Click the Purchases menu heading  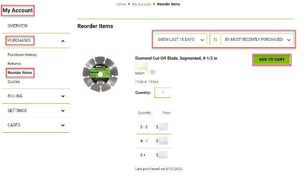click(x=19, y=40)
